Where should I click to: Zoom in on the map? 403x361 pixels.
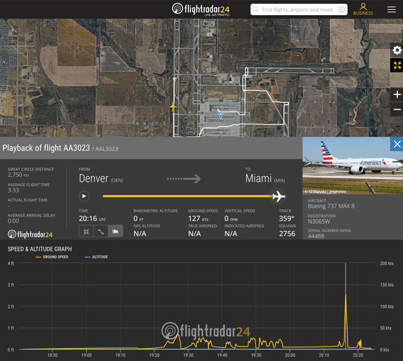(397, 95)
